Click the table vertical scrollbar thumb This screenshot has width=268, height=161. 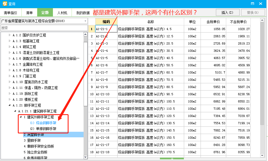(262, 74)
